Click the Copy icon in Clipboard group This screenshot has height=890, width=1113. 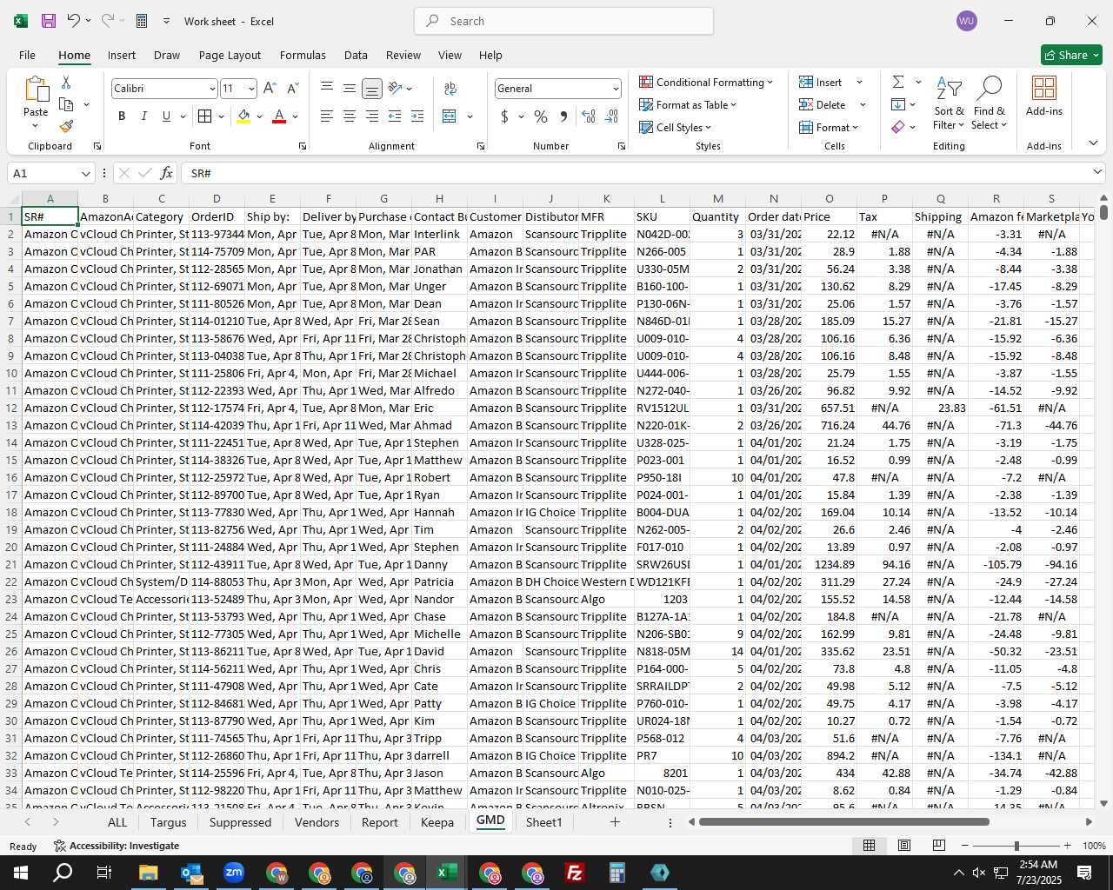tap(66, 104)
